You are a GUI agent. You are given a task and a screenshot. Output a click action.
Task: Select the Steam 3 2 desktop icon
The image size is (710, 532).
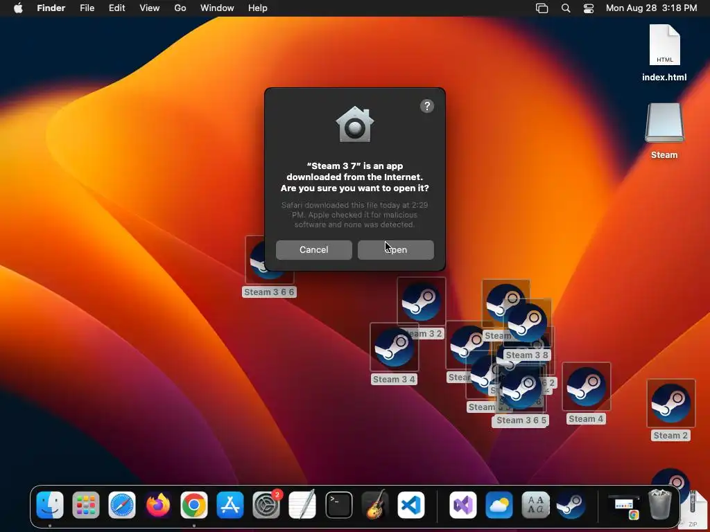coord(421,302)
